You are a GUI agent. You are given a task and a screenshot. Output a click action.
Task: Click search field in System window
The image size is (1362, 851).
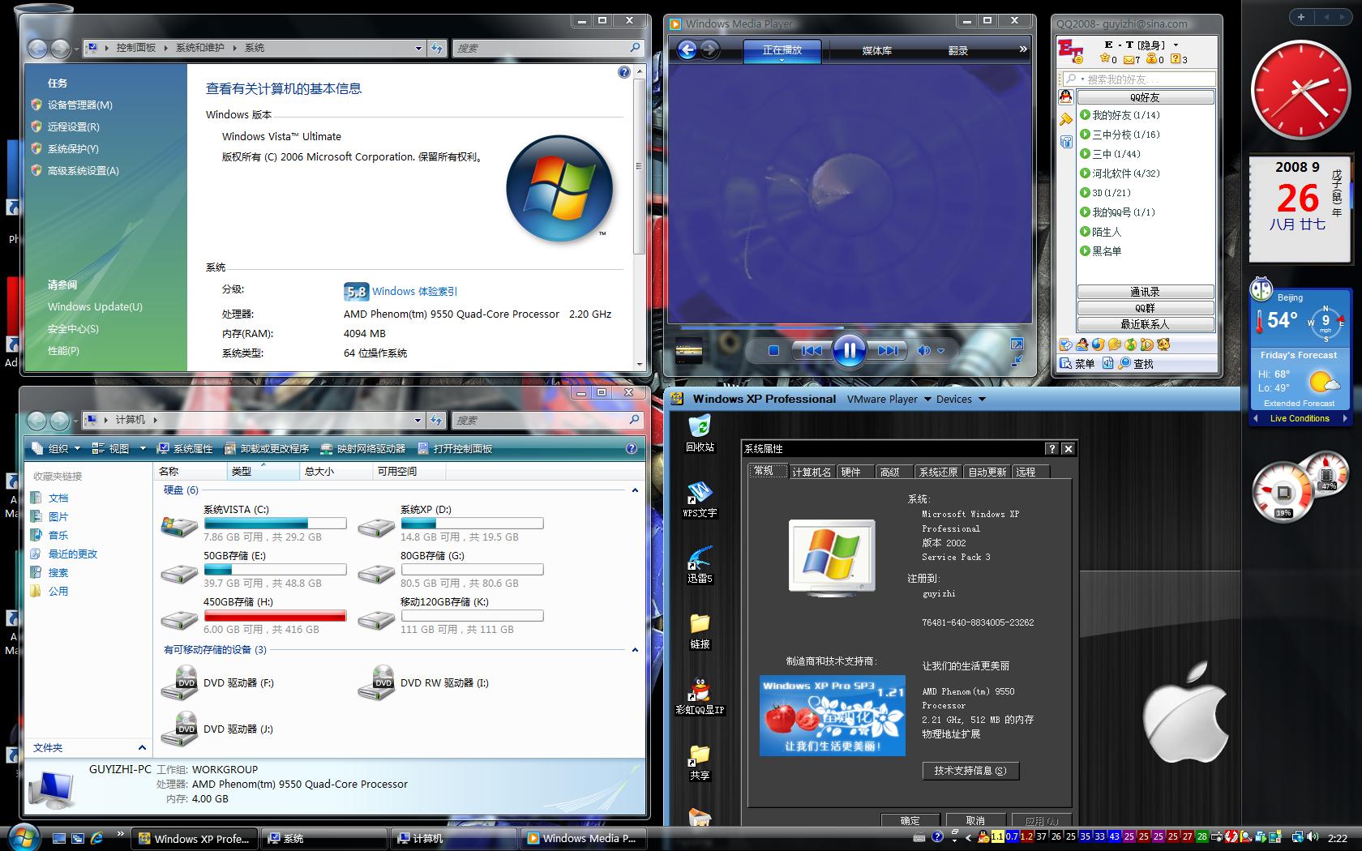[547, 48]
